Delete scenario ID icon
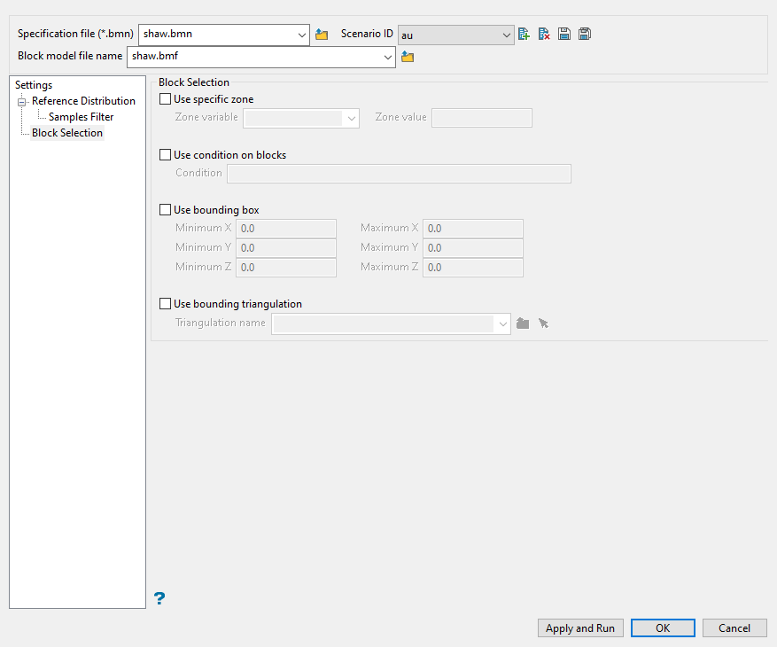The width and height of the screenshot is (777, 647). click(x=544, y=34)
